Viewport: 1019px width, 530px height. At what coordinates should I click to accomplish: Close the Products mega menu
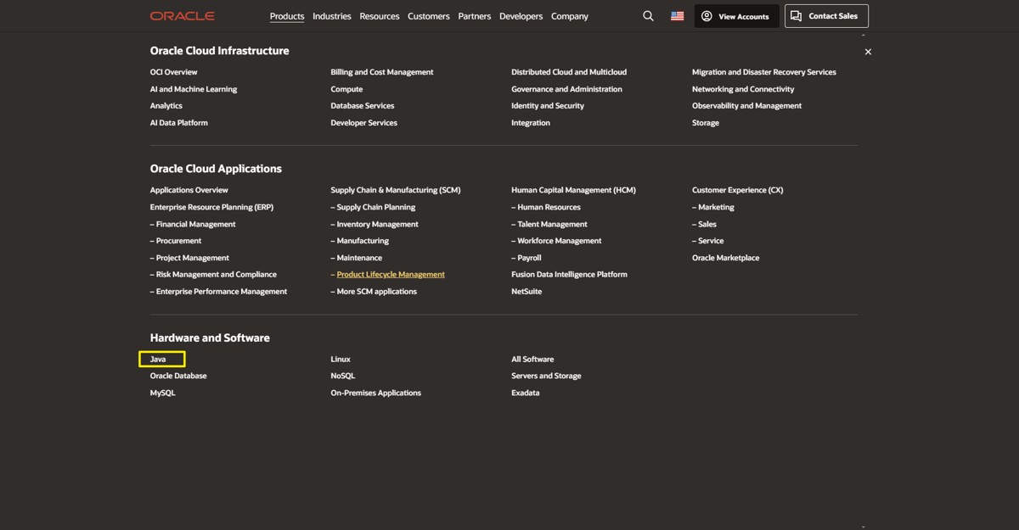tap(868, 52)
